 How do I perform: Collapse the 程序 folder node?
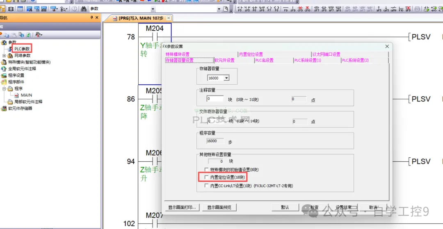[x=4, y=88]
